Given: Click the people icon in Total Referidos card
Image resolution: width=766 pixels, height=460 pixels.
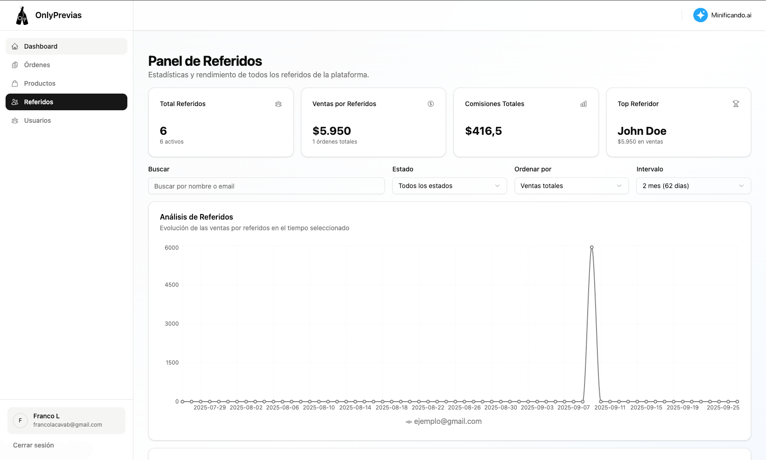Looking at the screenshot, I should click(x=278, y=104).
